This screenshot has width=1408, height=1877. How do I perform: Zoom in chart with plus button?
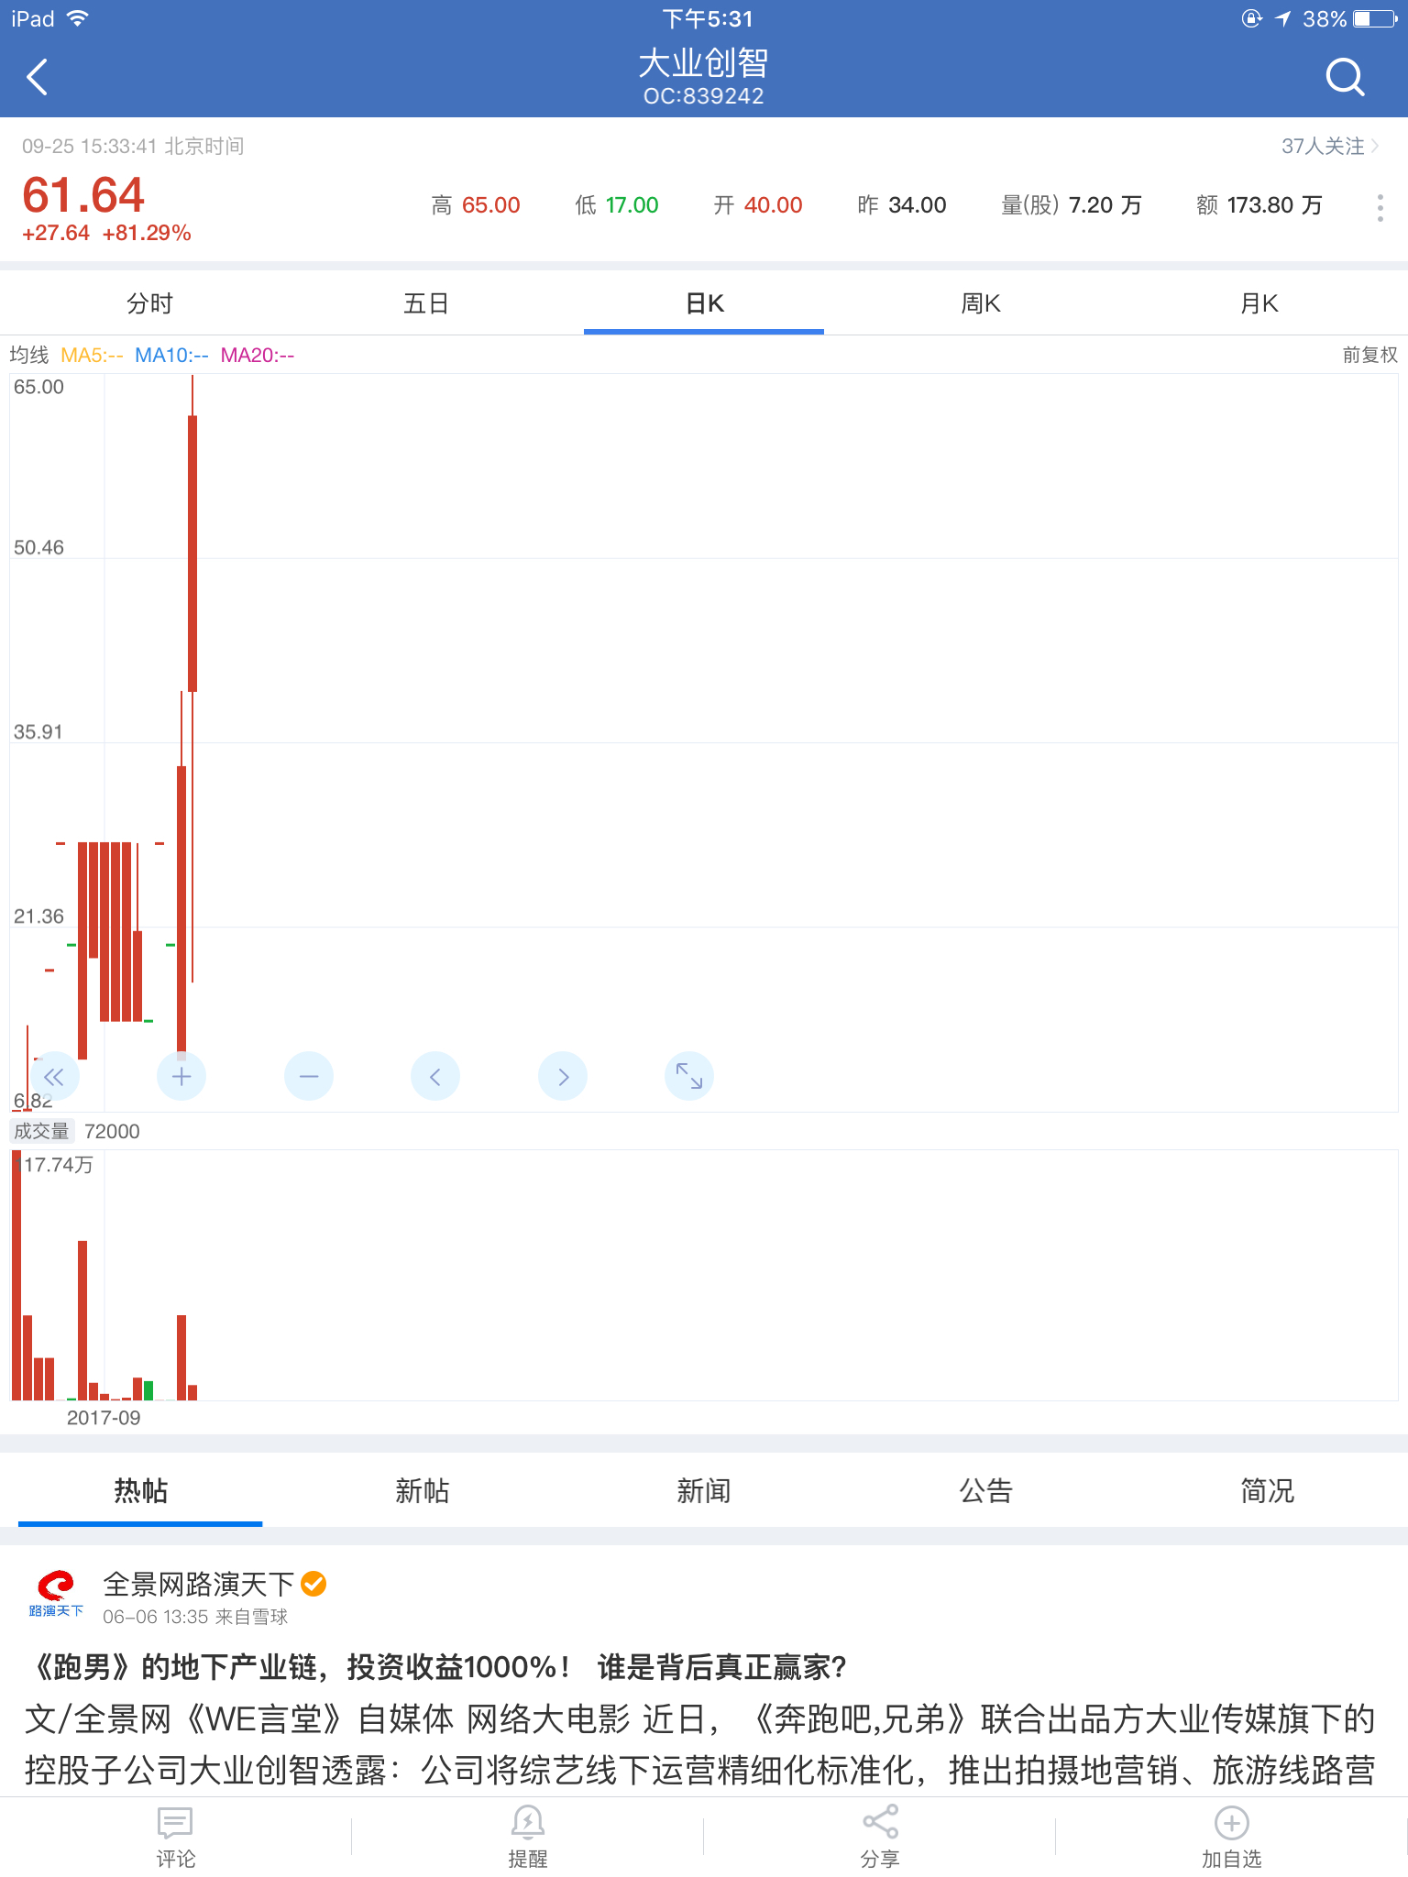(181, 1076)
